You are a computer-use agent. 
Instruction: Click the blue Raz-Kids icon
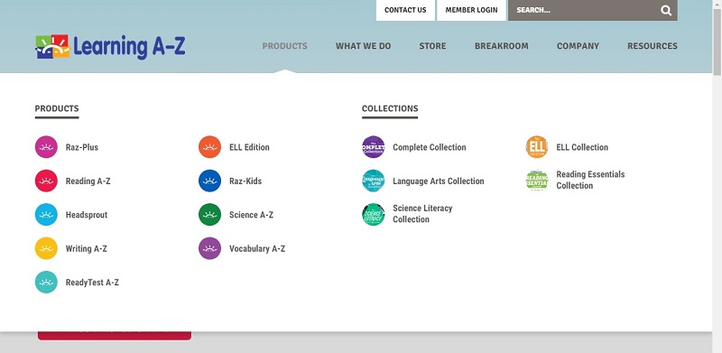point(210,181)
